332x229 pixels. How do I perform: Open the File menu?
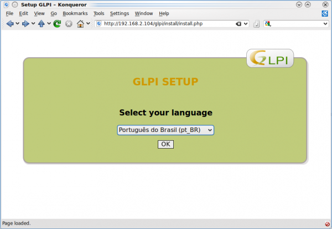(9, 13)
